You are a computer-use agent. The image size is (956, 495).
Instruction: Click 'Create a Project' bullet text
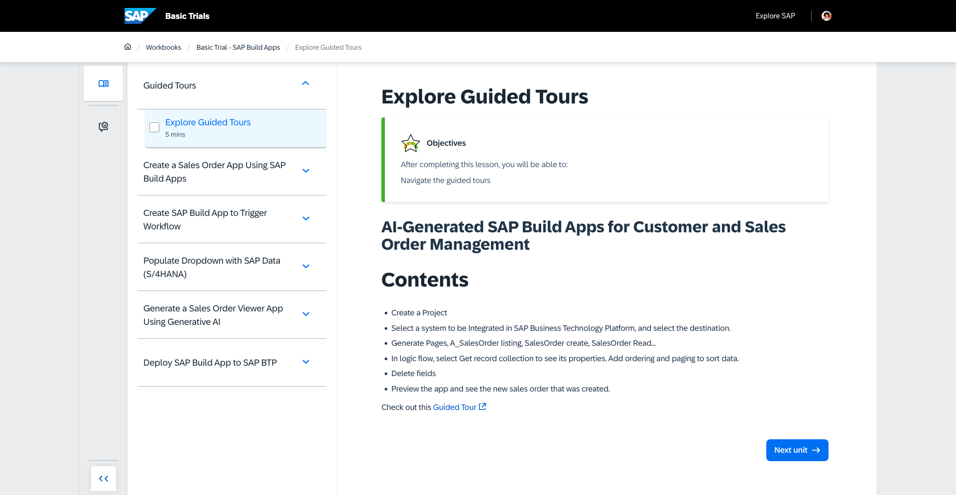pyautogui.click(x=419, y=313)
